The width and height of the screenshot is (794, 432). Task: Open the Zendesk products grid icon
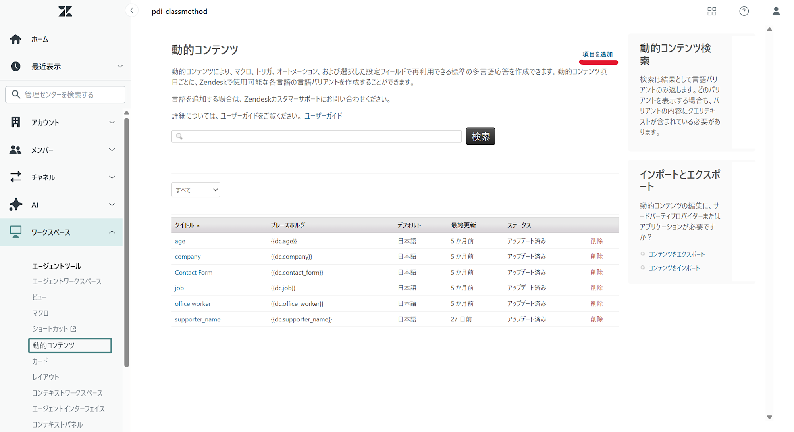tap(712, 11)
